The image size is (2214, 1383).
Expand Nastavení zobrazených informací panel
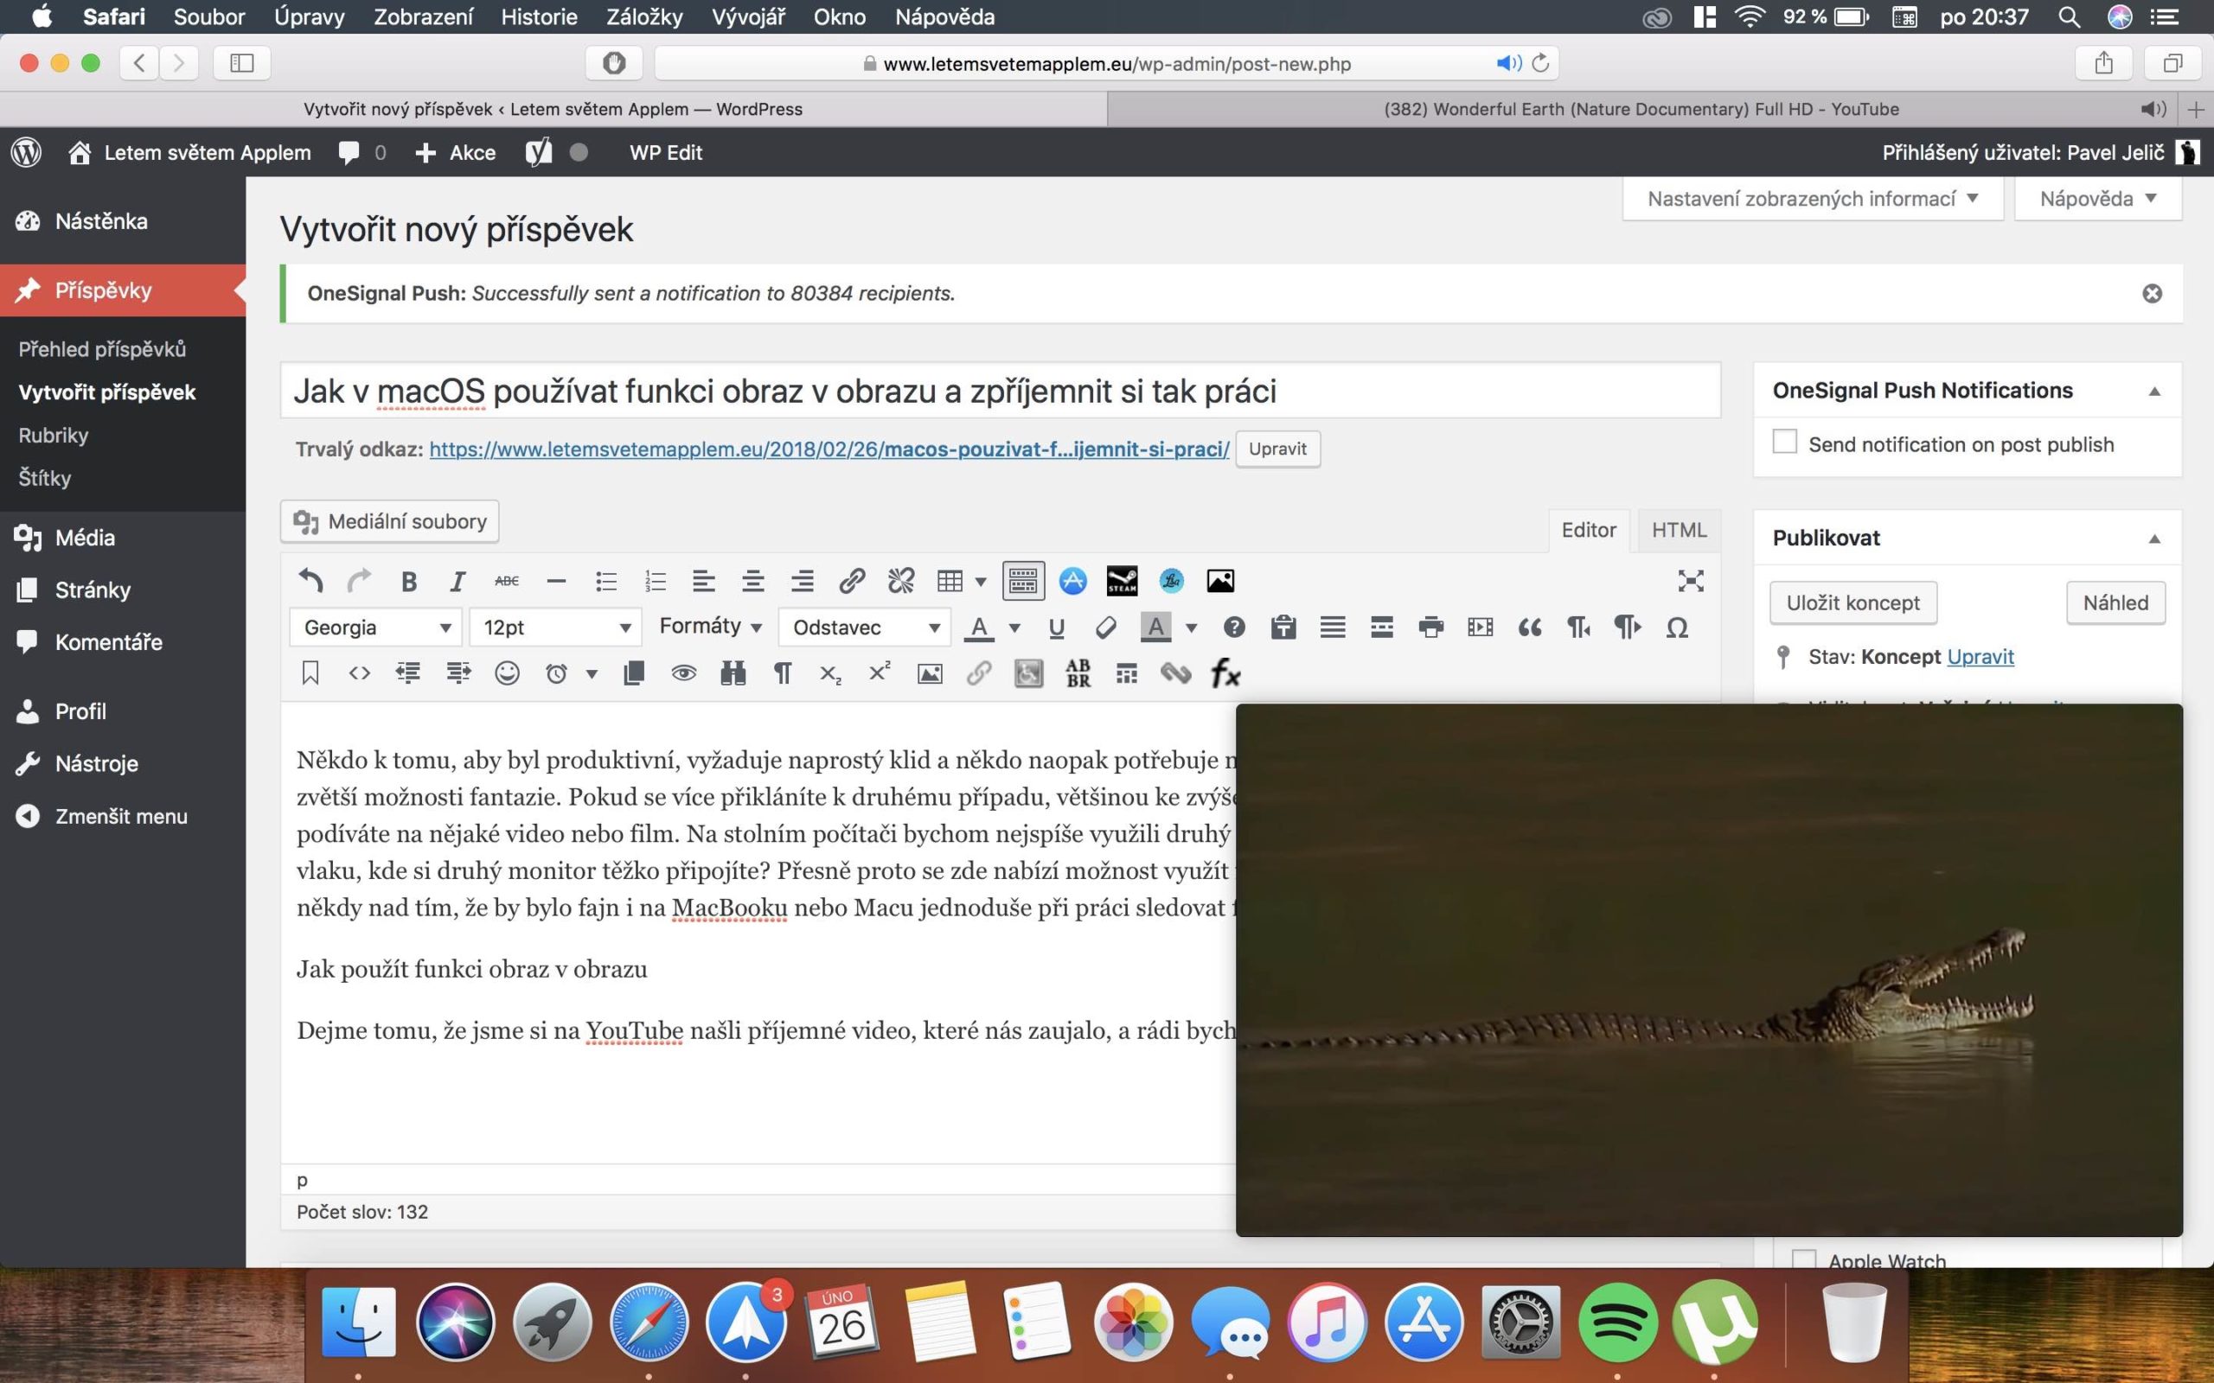[x=1813, y=199]
